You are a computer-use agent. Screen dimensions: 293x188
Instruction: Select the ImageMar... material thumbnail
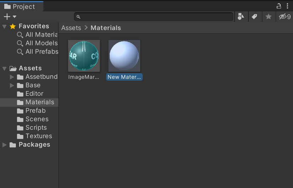pyautogui.click(x=84, y=56)
